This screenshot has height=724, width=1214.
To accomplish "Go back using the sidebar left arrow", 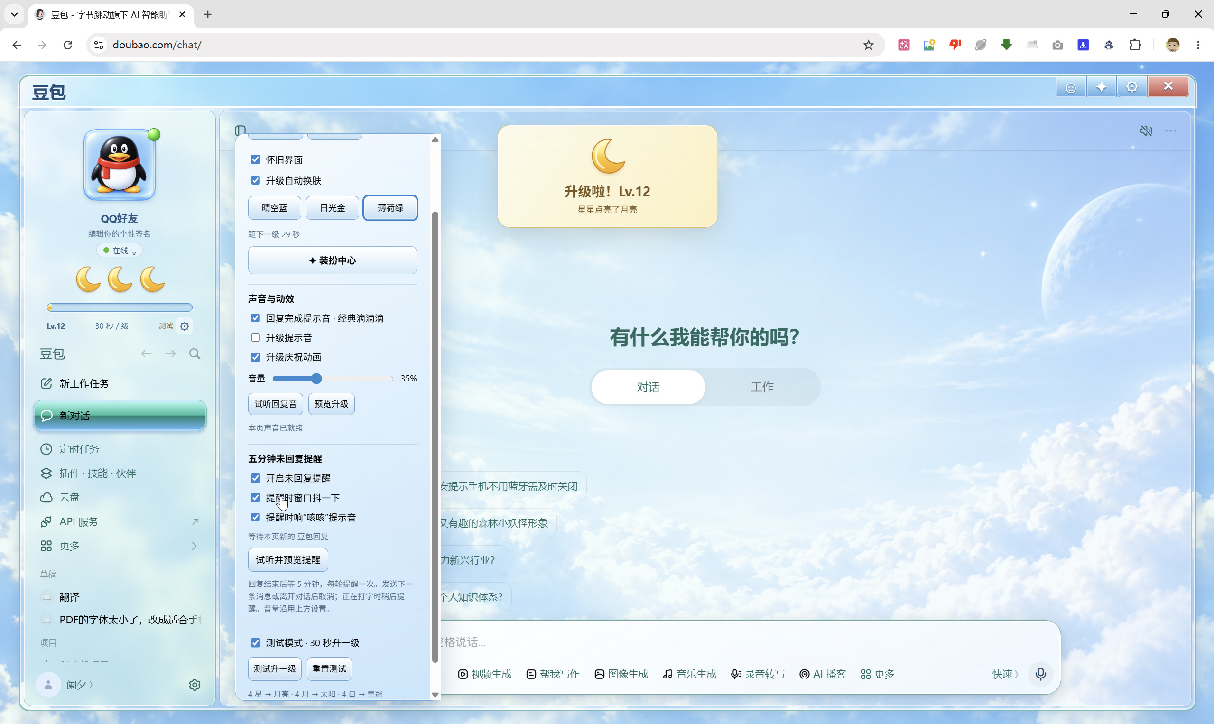I will coord(146,354).
